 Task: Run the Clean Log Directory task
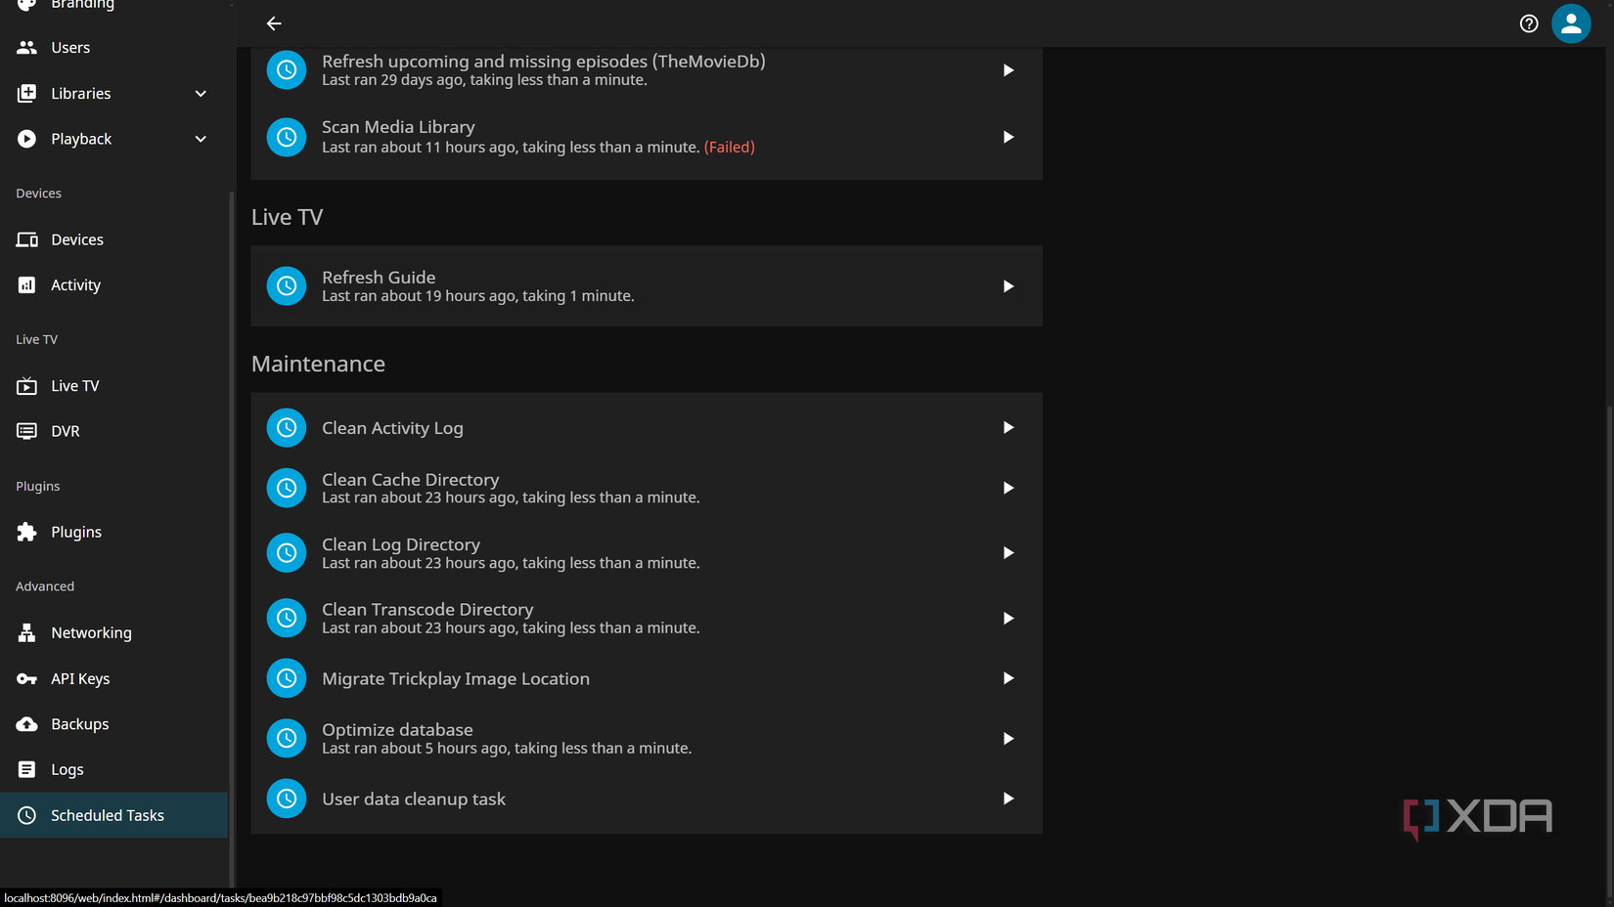click(x=1008, y=553)
